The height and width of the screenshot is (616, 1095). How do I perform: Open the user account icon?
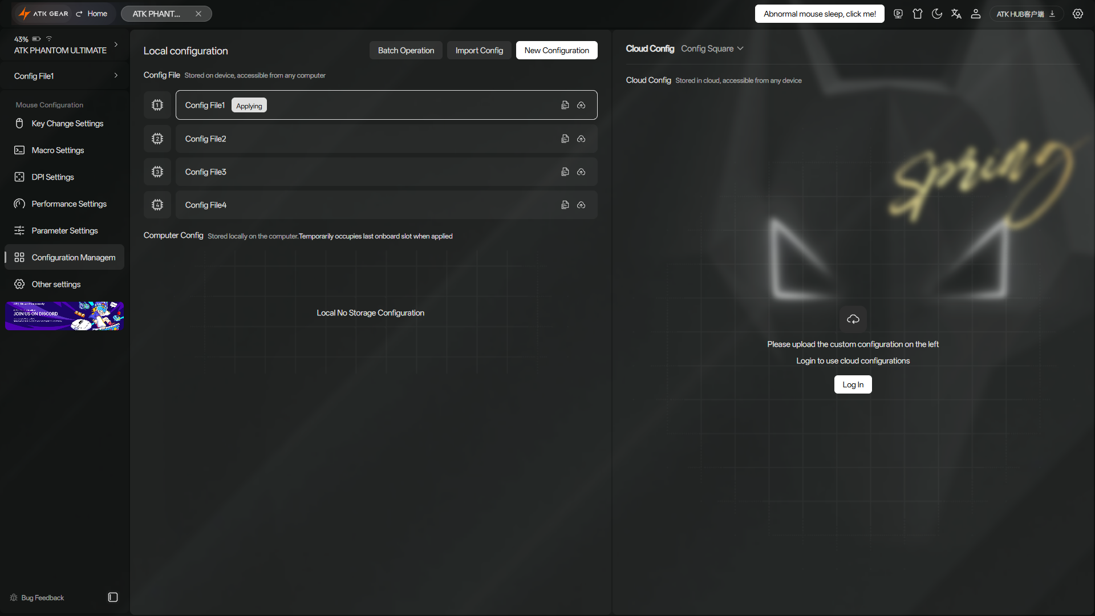pyautogui.click(x=976, y=14)
